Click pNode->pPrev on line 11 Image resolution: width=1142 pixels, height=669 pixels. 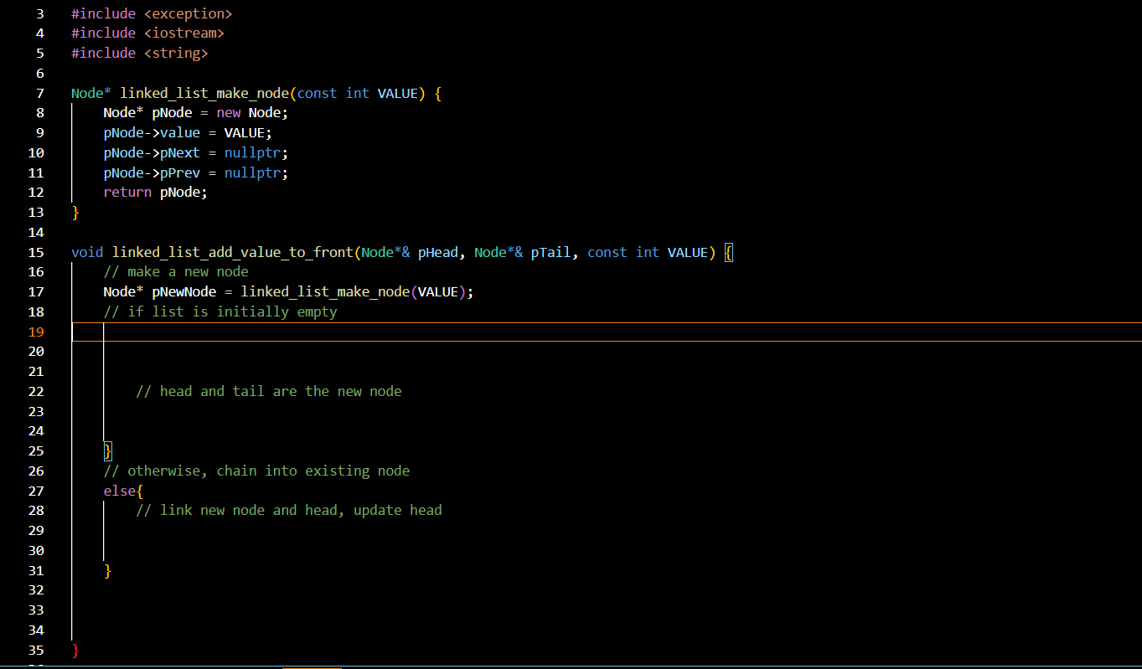pyautogui.click(x=151, y=172)
